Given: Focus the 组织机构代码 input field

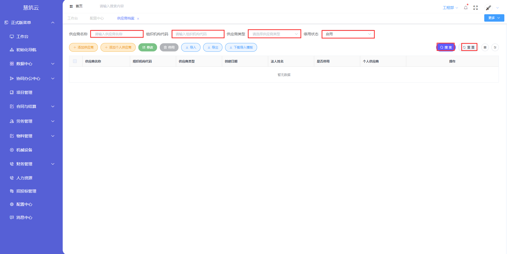Looking at the screenshot, I should 198,34.
